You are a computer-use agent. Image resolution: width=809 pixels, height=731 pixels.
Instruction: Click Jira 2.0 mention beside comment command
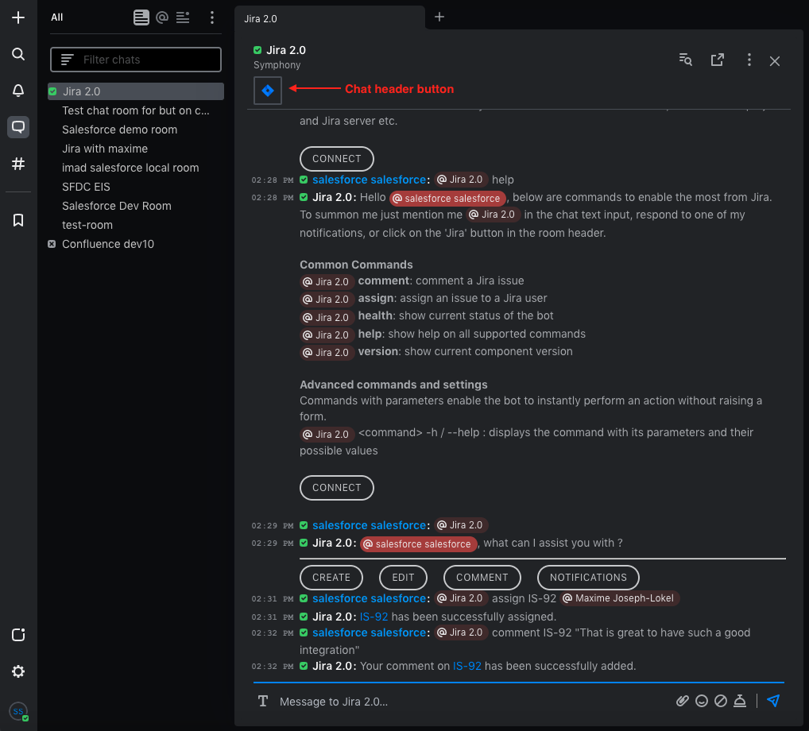(x=327, y=281)
